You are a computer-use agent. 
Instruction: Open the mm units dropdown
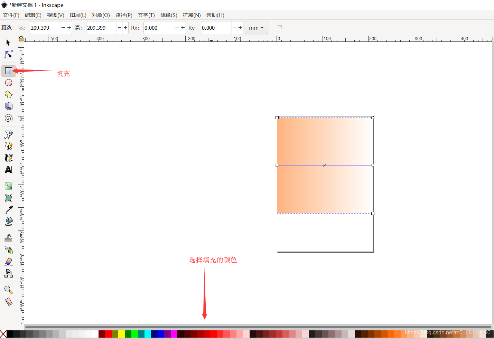point(256,28)
